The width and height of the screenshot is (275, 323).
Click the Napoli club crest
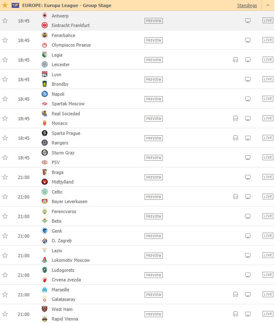pyautogui.click(x=44, y=94)
